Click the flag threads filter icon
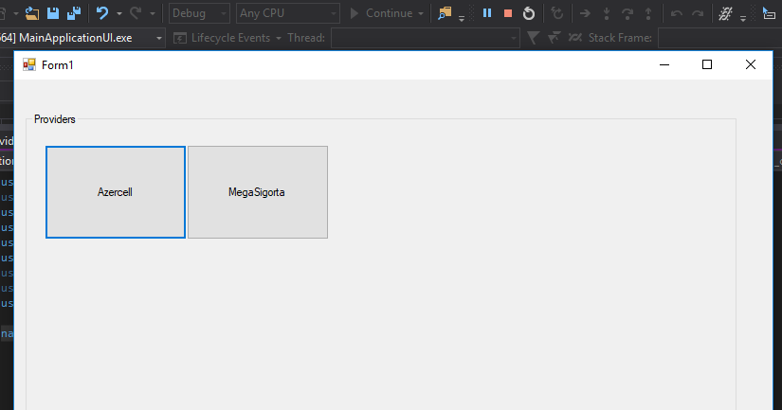This screenshot has height=410, width=782. tap(555, 38)
